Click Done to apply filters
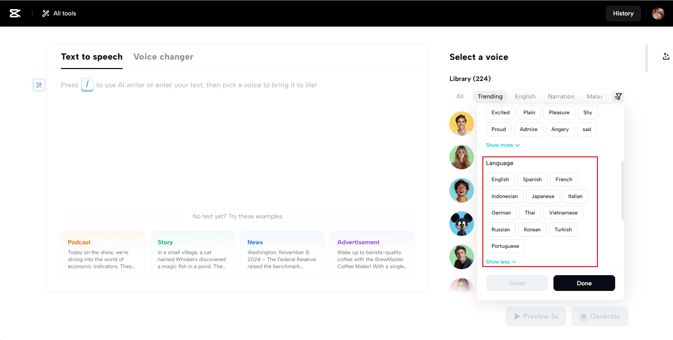The height and width of the screenshot is (340, 673). tap(584, 283)
